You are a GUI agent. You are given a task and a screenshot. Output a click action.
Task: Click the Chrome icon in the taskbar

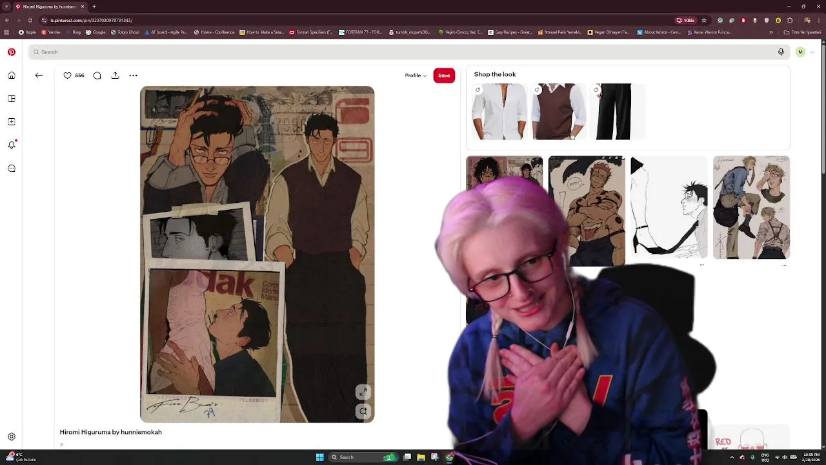tap(449, 457)
